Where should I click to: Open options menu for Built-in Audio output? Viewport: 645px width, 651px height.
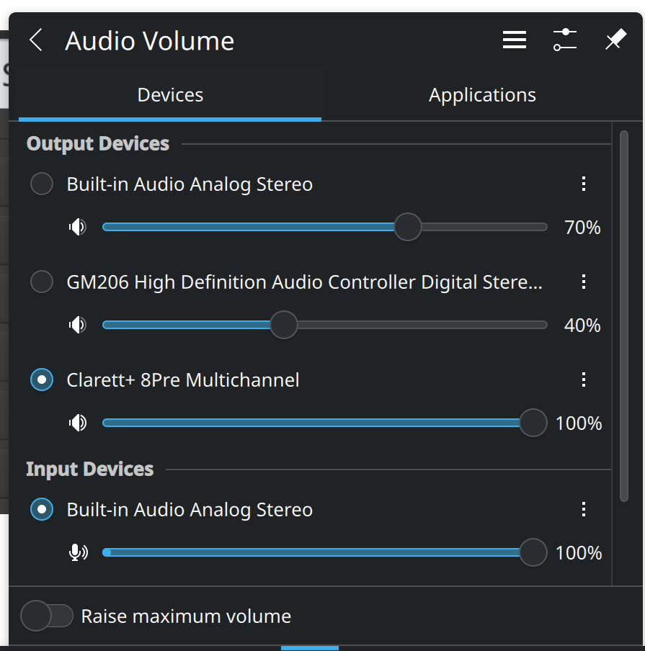[584, 184]
